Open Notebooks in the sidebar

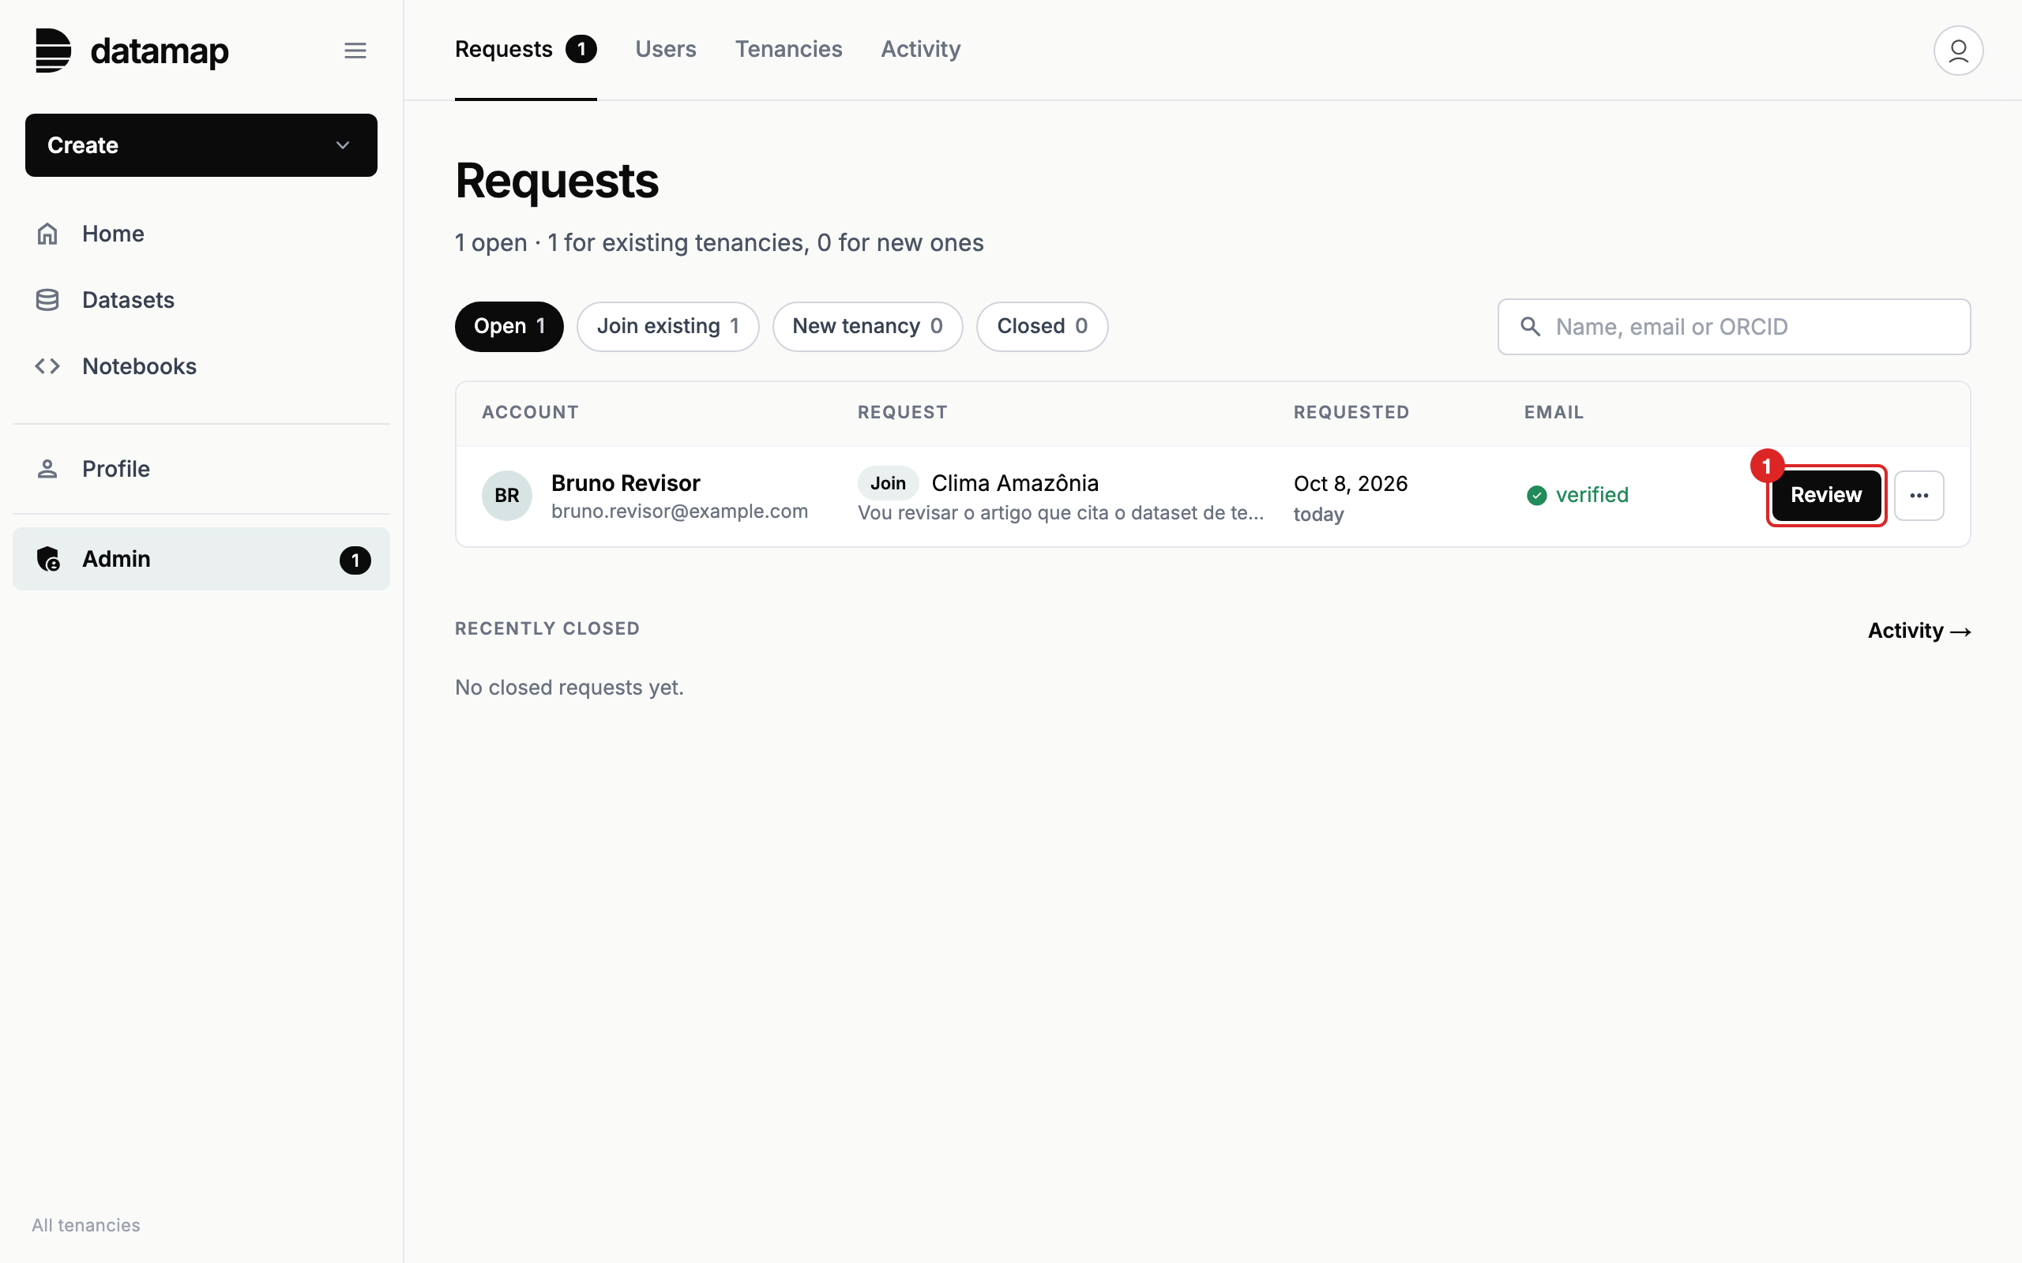[x=201, y=365]
